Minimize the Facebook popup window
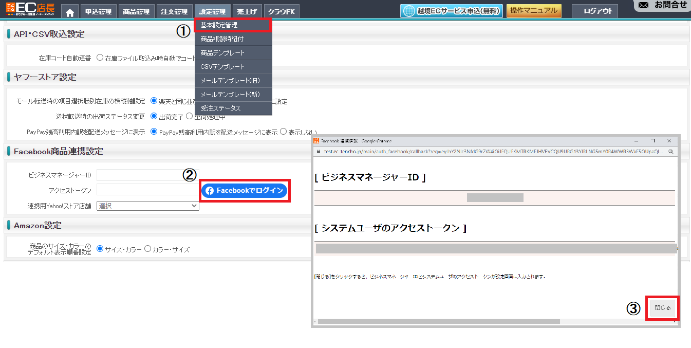The image size is (691, 348). [x=637, y=140]
